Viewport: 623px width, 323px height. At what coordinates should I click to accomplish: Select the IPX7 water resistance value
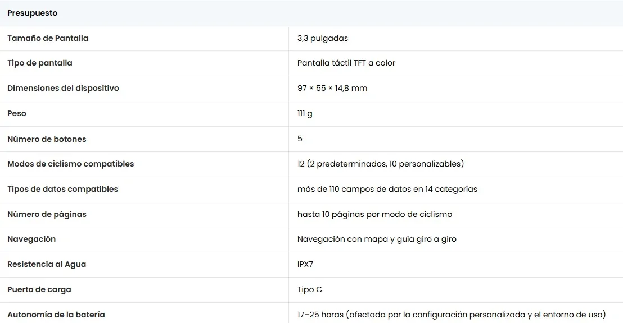click(305, 264)
